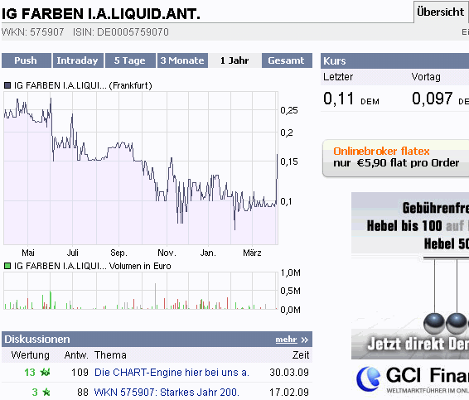Open thread WKN 575907: Starkes Jahr

click(167, 392)
